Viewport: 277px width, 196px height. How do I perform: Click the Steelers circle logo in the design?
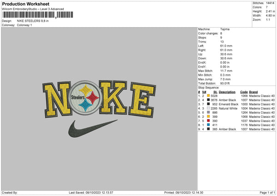[x=85, y=98]
